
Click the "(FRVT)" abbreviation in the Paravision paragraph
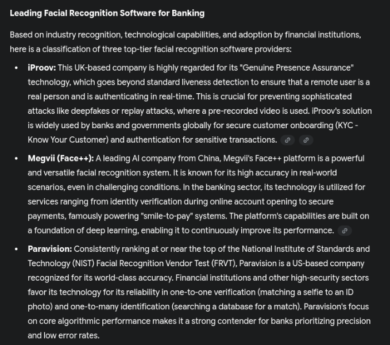tap(224, 263)
